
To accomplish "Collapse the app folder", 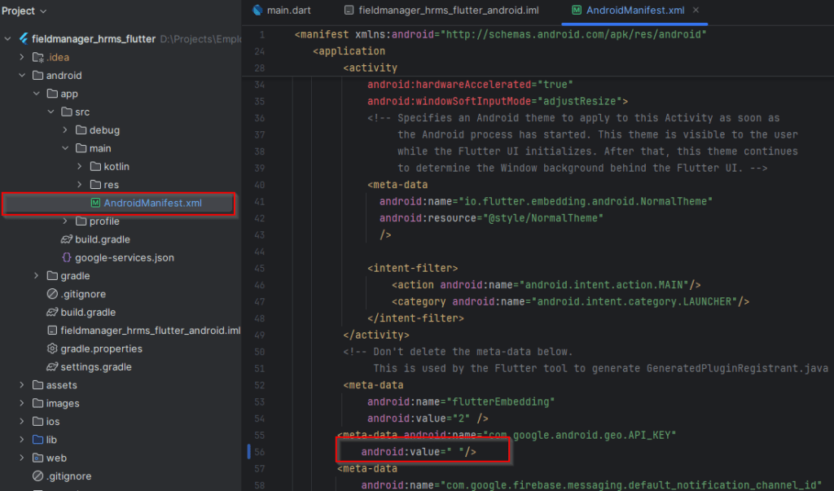I will [36, 94].
